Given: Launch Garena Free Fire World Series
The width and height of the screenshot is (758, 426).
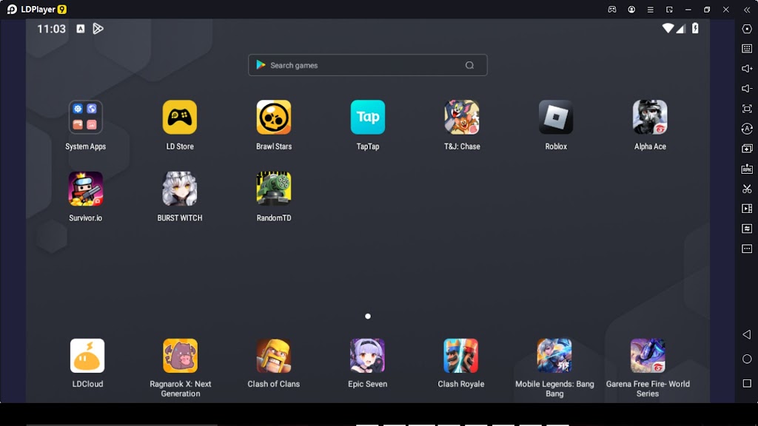Looking at the screenshot, I should tap(648, 356).
